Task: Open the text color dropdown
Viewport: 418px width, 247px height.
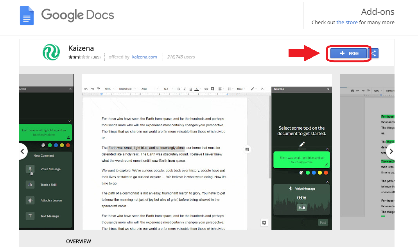Action: pyautogui.click(x=197, y=89)
